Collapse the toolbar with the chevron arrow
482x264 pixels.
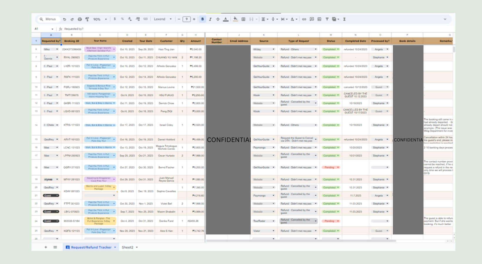pyautogui.click(x=445, y=19)
